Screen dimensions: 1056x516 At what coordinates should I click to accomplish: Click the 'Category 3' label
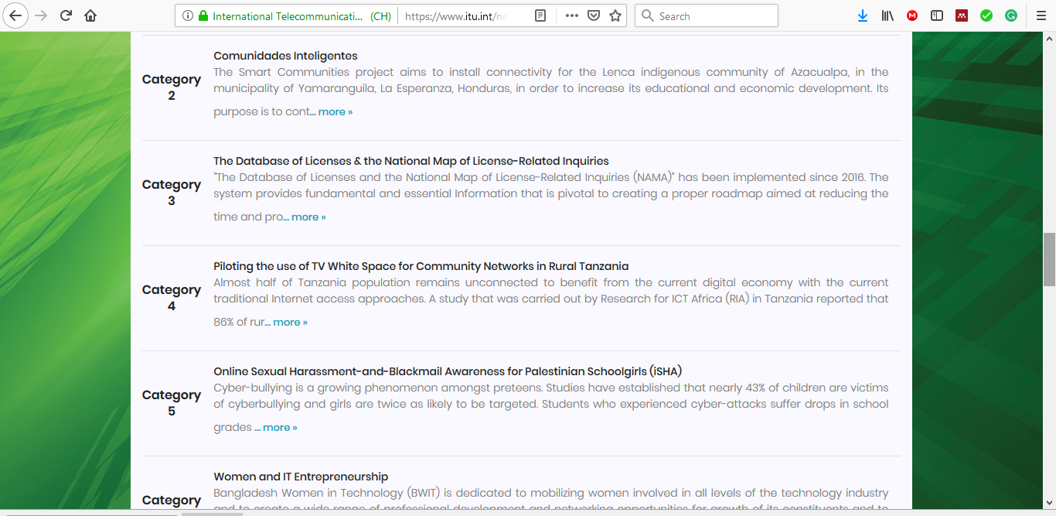(172, 193)
